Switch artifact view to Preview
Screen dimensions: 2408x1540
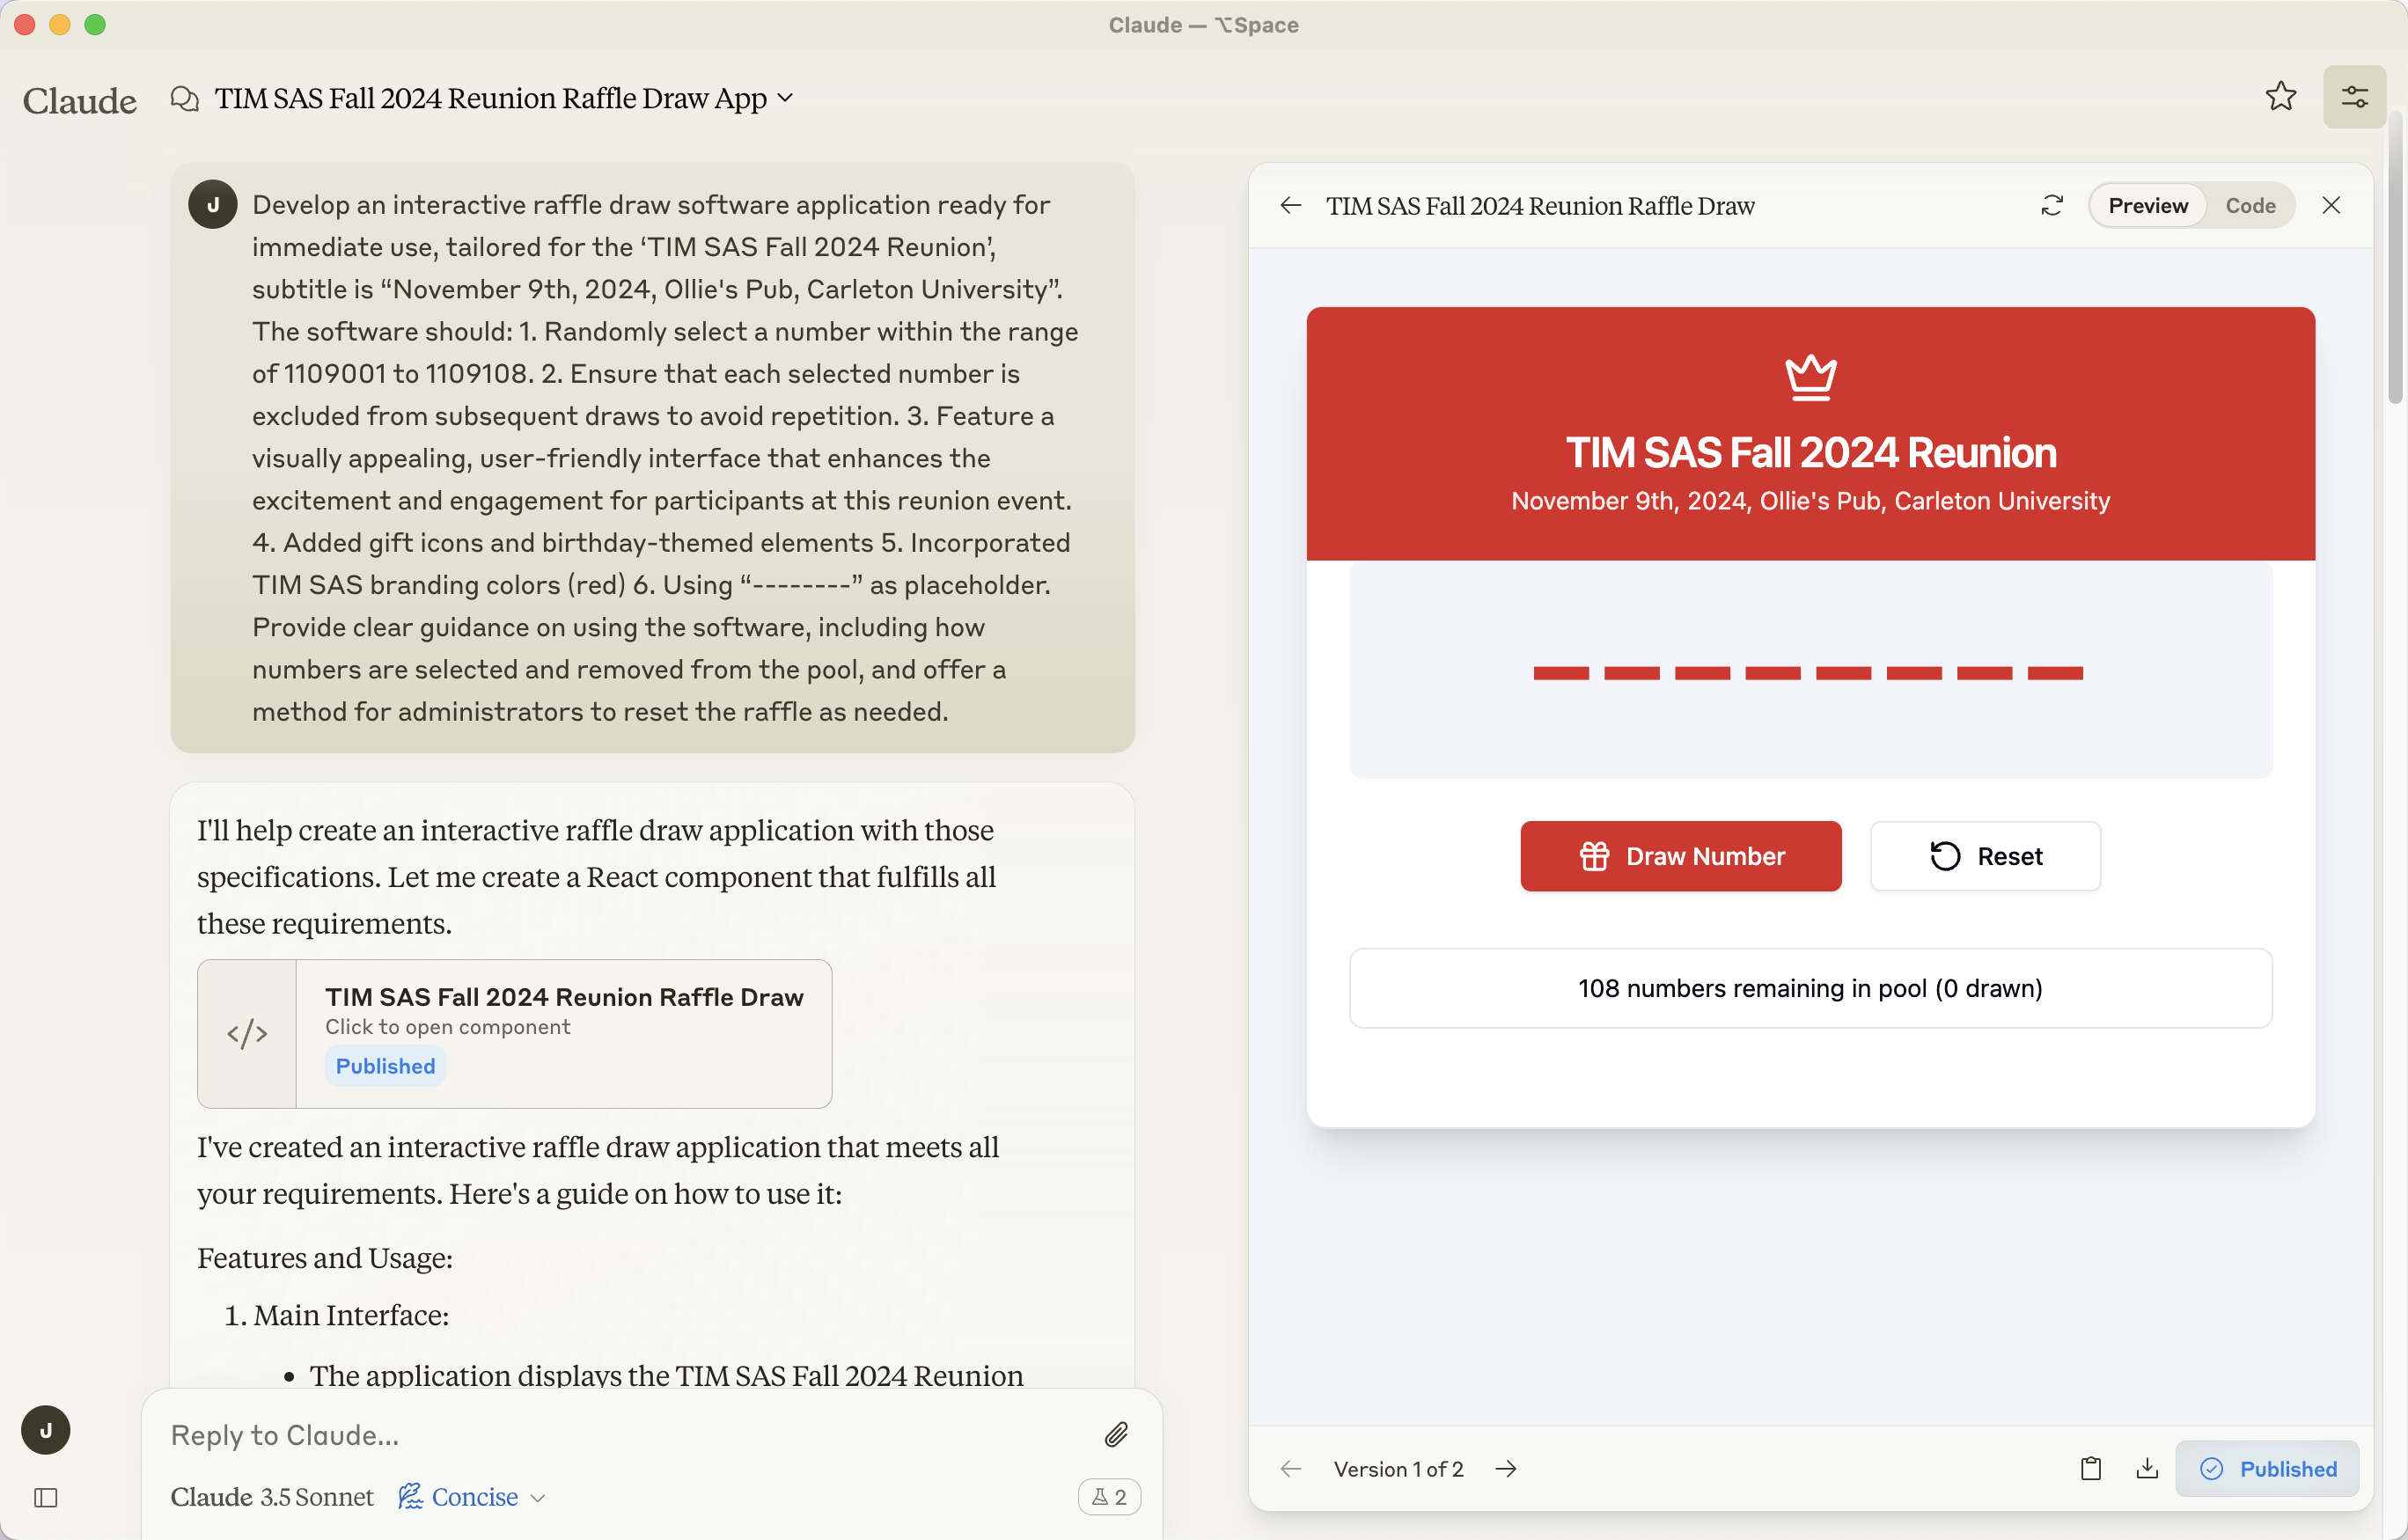coord(2148,205)
